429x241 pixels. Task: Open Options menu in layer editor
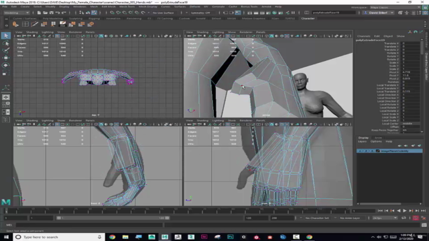coord(376,141)
